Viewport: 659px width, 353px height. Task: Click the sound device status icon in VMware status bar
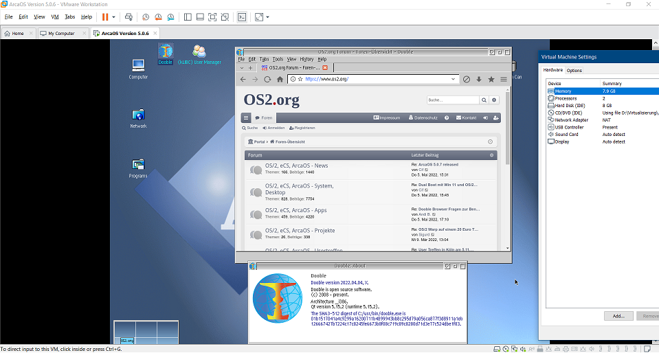[523, 349]
